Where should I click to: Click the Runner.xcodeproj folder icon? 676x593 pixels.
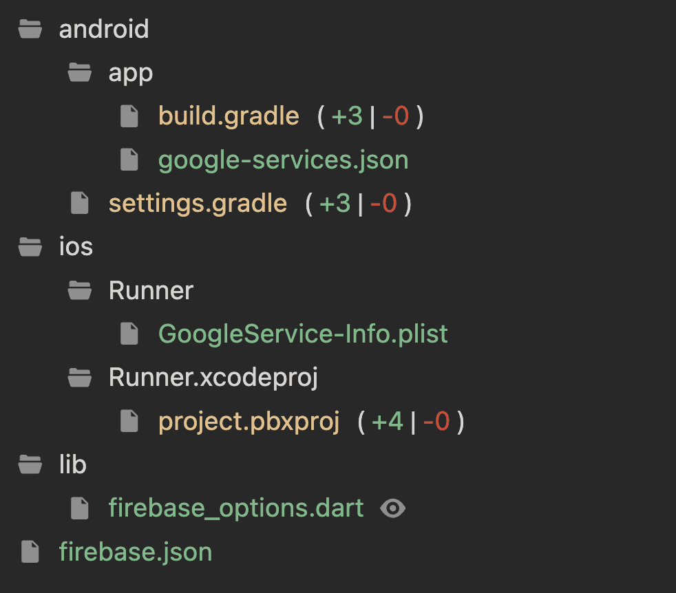80,377
